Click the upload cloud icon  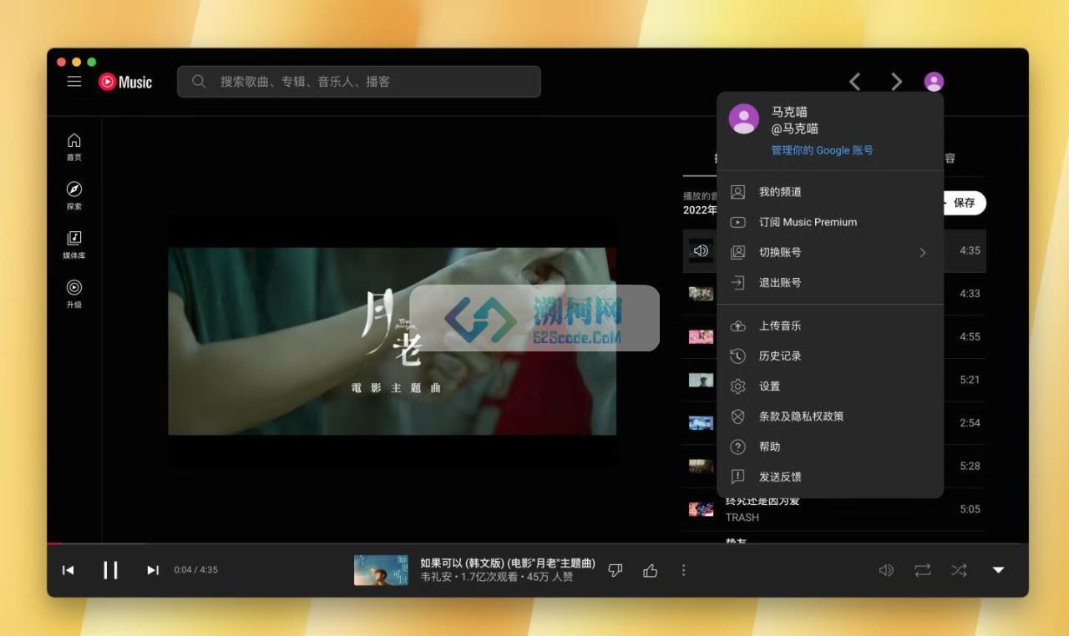point(737,326)
